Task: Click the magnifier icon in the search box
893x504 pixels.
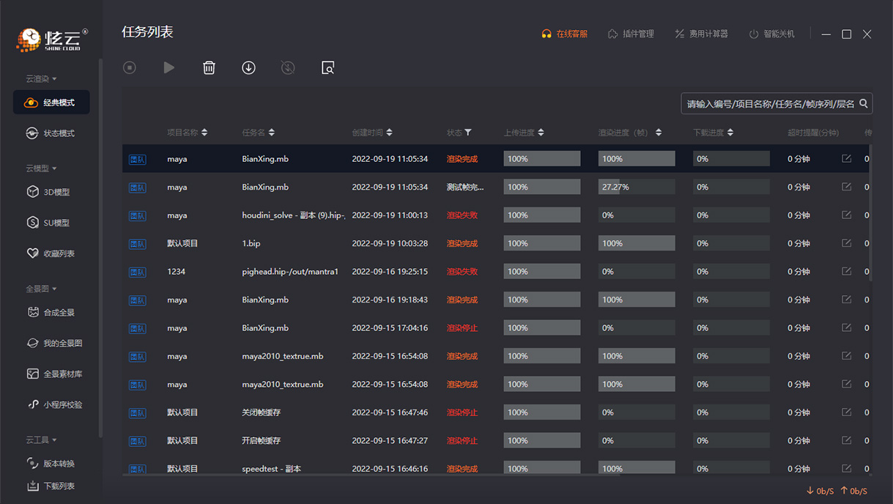Action: [864, 104]
